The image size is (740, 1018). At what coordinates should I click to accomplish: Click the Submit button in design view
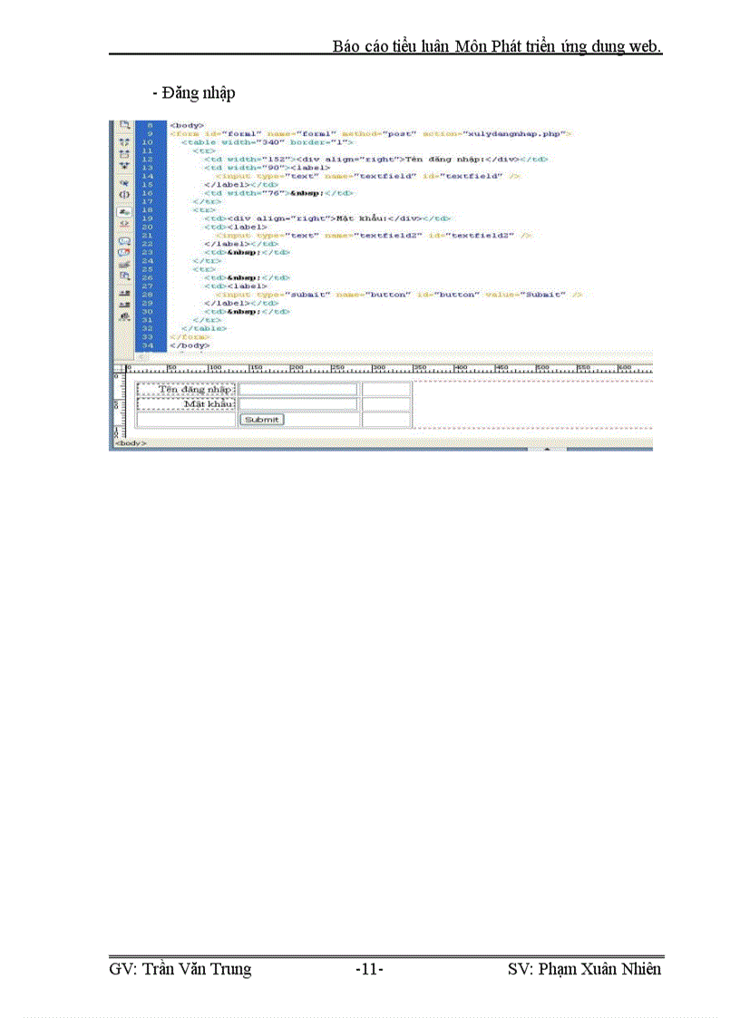(261, 419)
